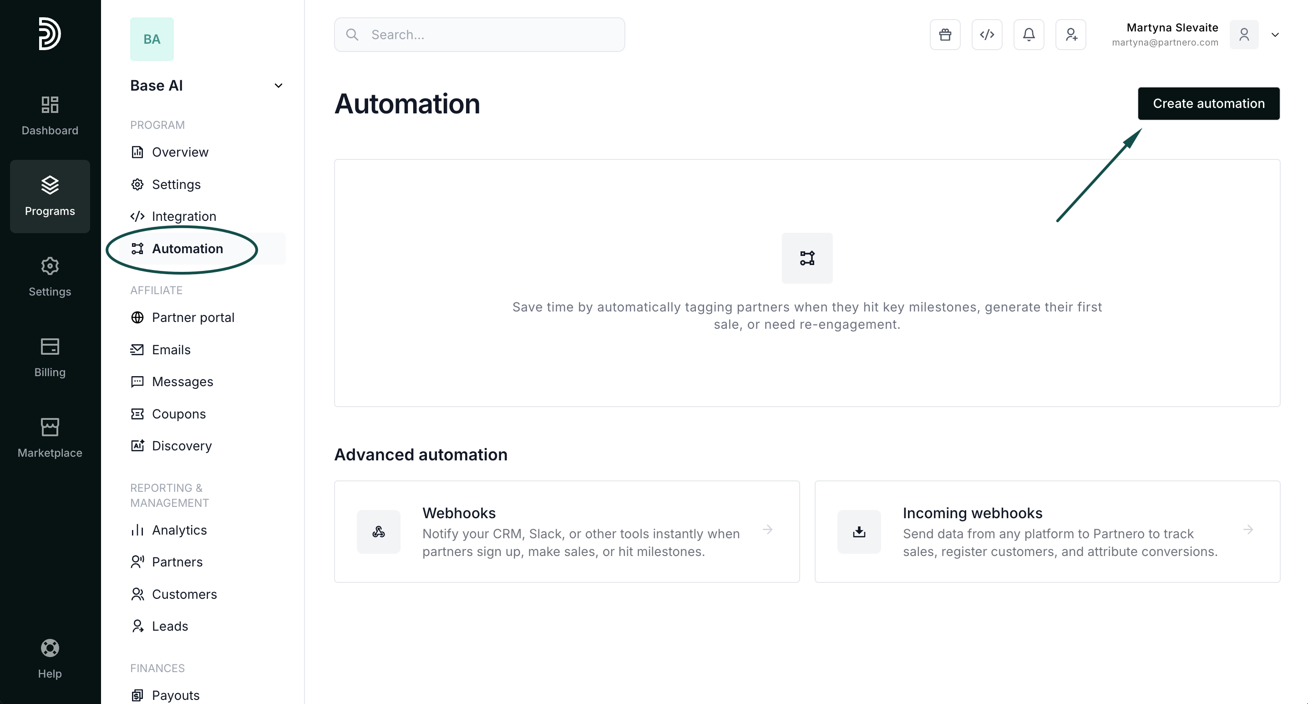This screenshot has width=1308, height=704.
Task: Open Coupons in Affiliate section
Action: [x=179, y=414]
